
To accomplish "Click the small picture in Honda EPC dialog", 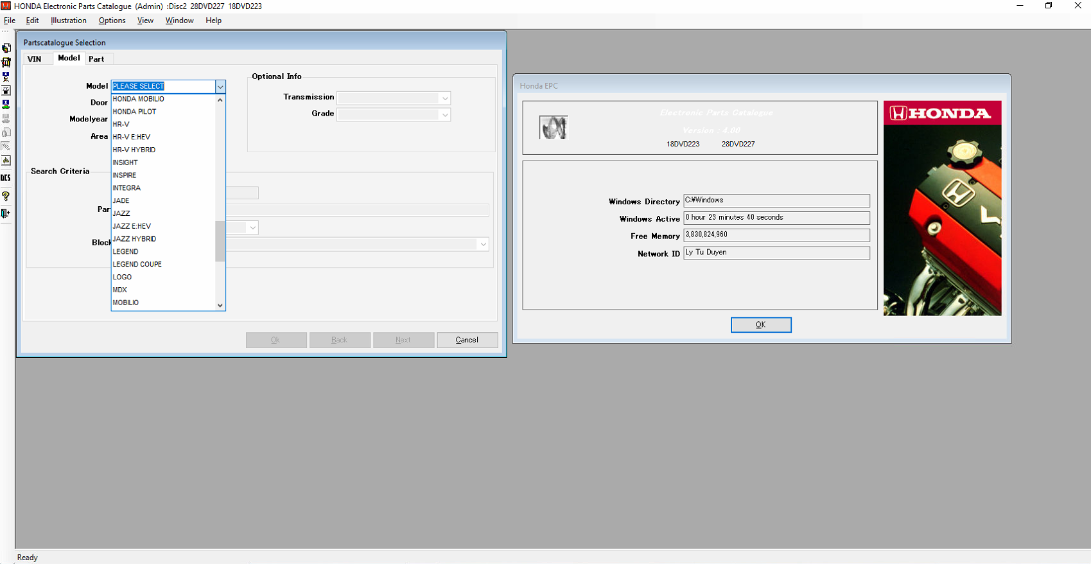I will click(553, 128).
